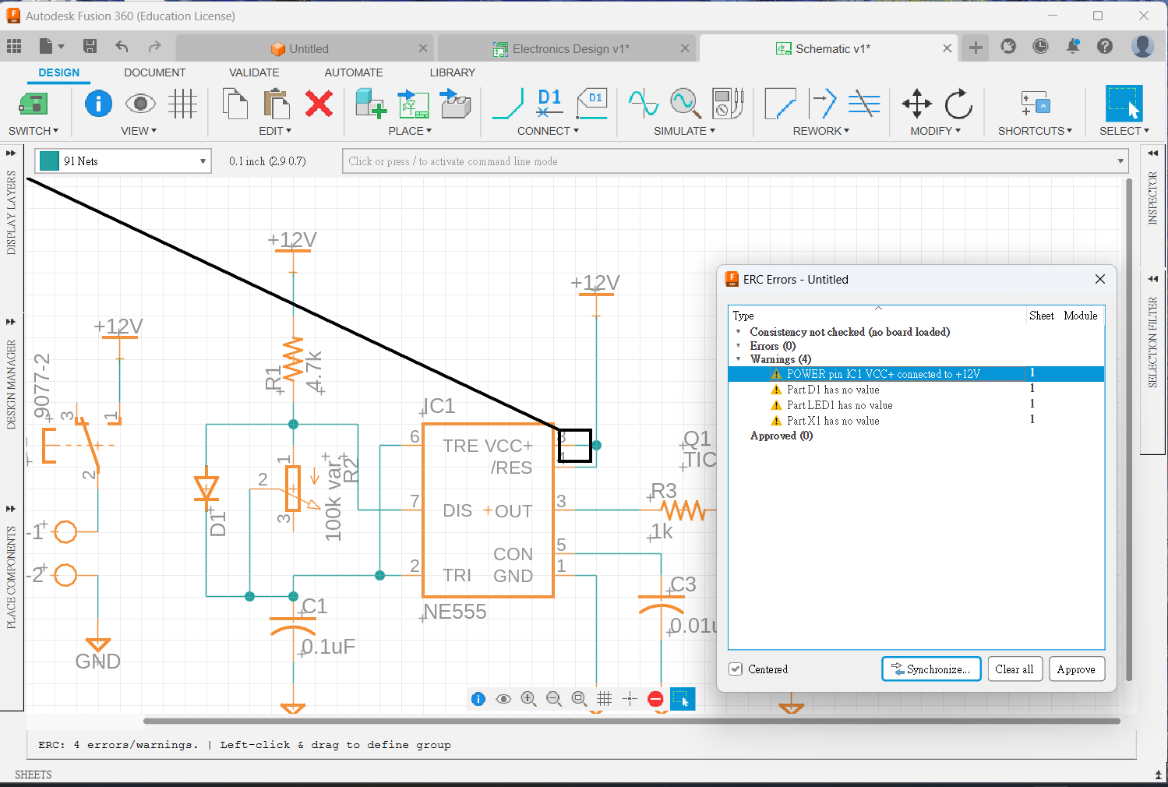Click the Add Part component icon

click(370, 104)
